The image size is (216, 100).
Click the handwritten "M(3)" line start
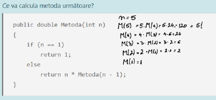click(127, 44)
